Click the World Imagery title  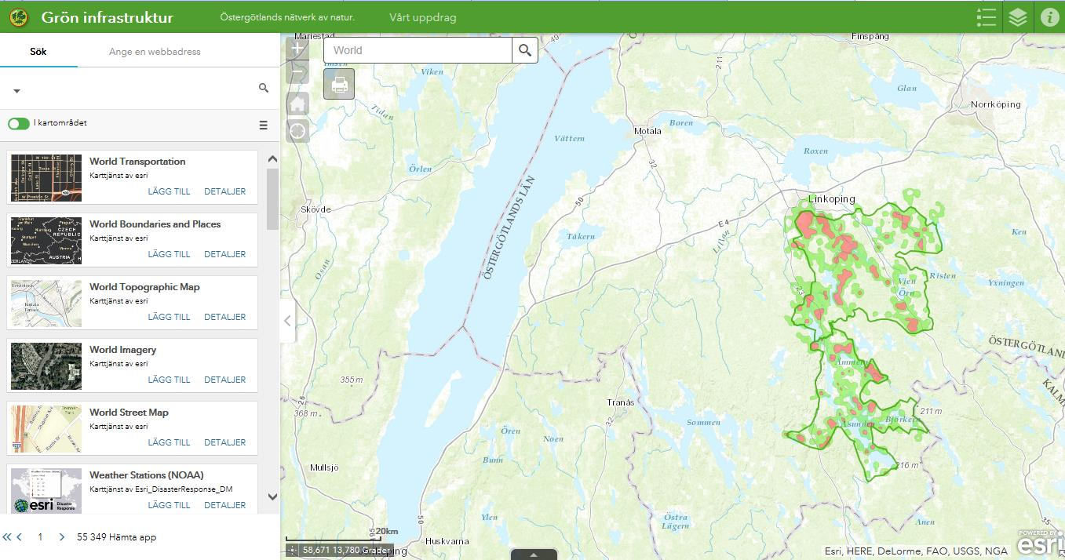[x=122, y=350]
